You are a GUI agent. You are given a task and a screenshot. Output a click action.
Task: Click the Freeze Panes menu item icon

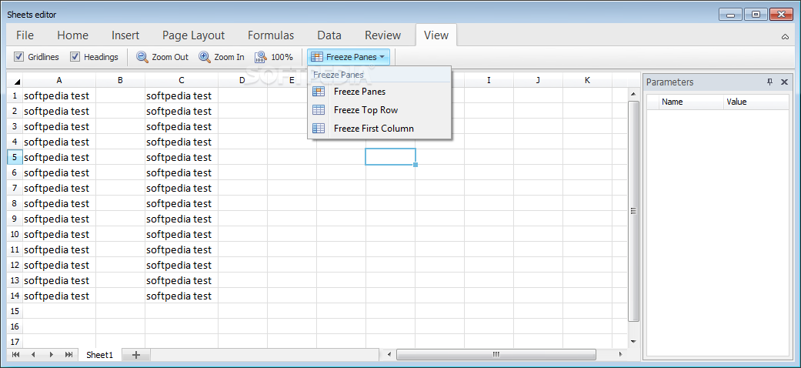click(319, 92)
